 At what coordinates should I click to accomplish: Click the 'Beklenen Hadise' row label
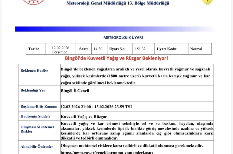pos(34,71)
